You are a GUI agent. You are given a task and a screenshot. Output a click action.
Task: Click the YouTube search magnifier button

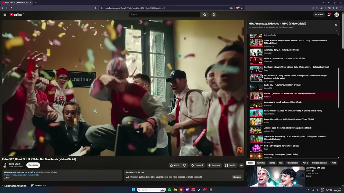205,14
